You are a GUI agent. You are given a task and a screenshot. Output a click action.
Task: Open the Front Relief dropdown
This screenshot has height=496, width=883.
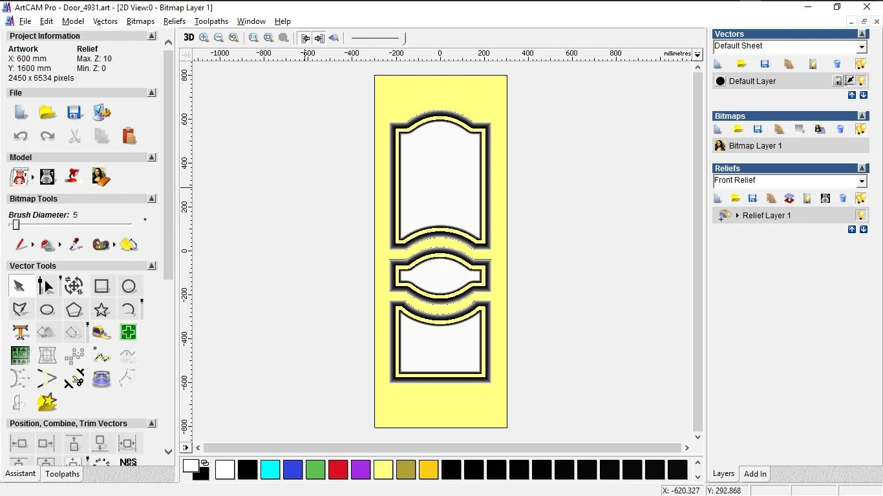862,181
